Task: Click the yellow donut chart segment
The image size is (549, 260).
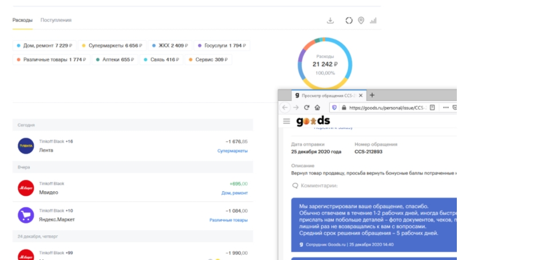Action: (325, 85)
